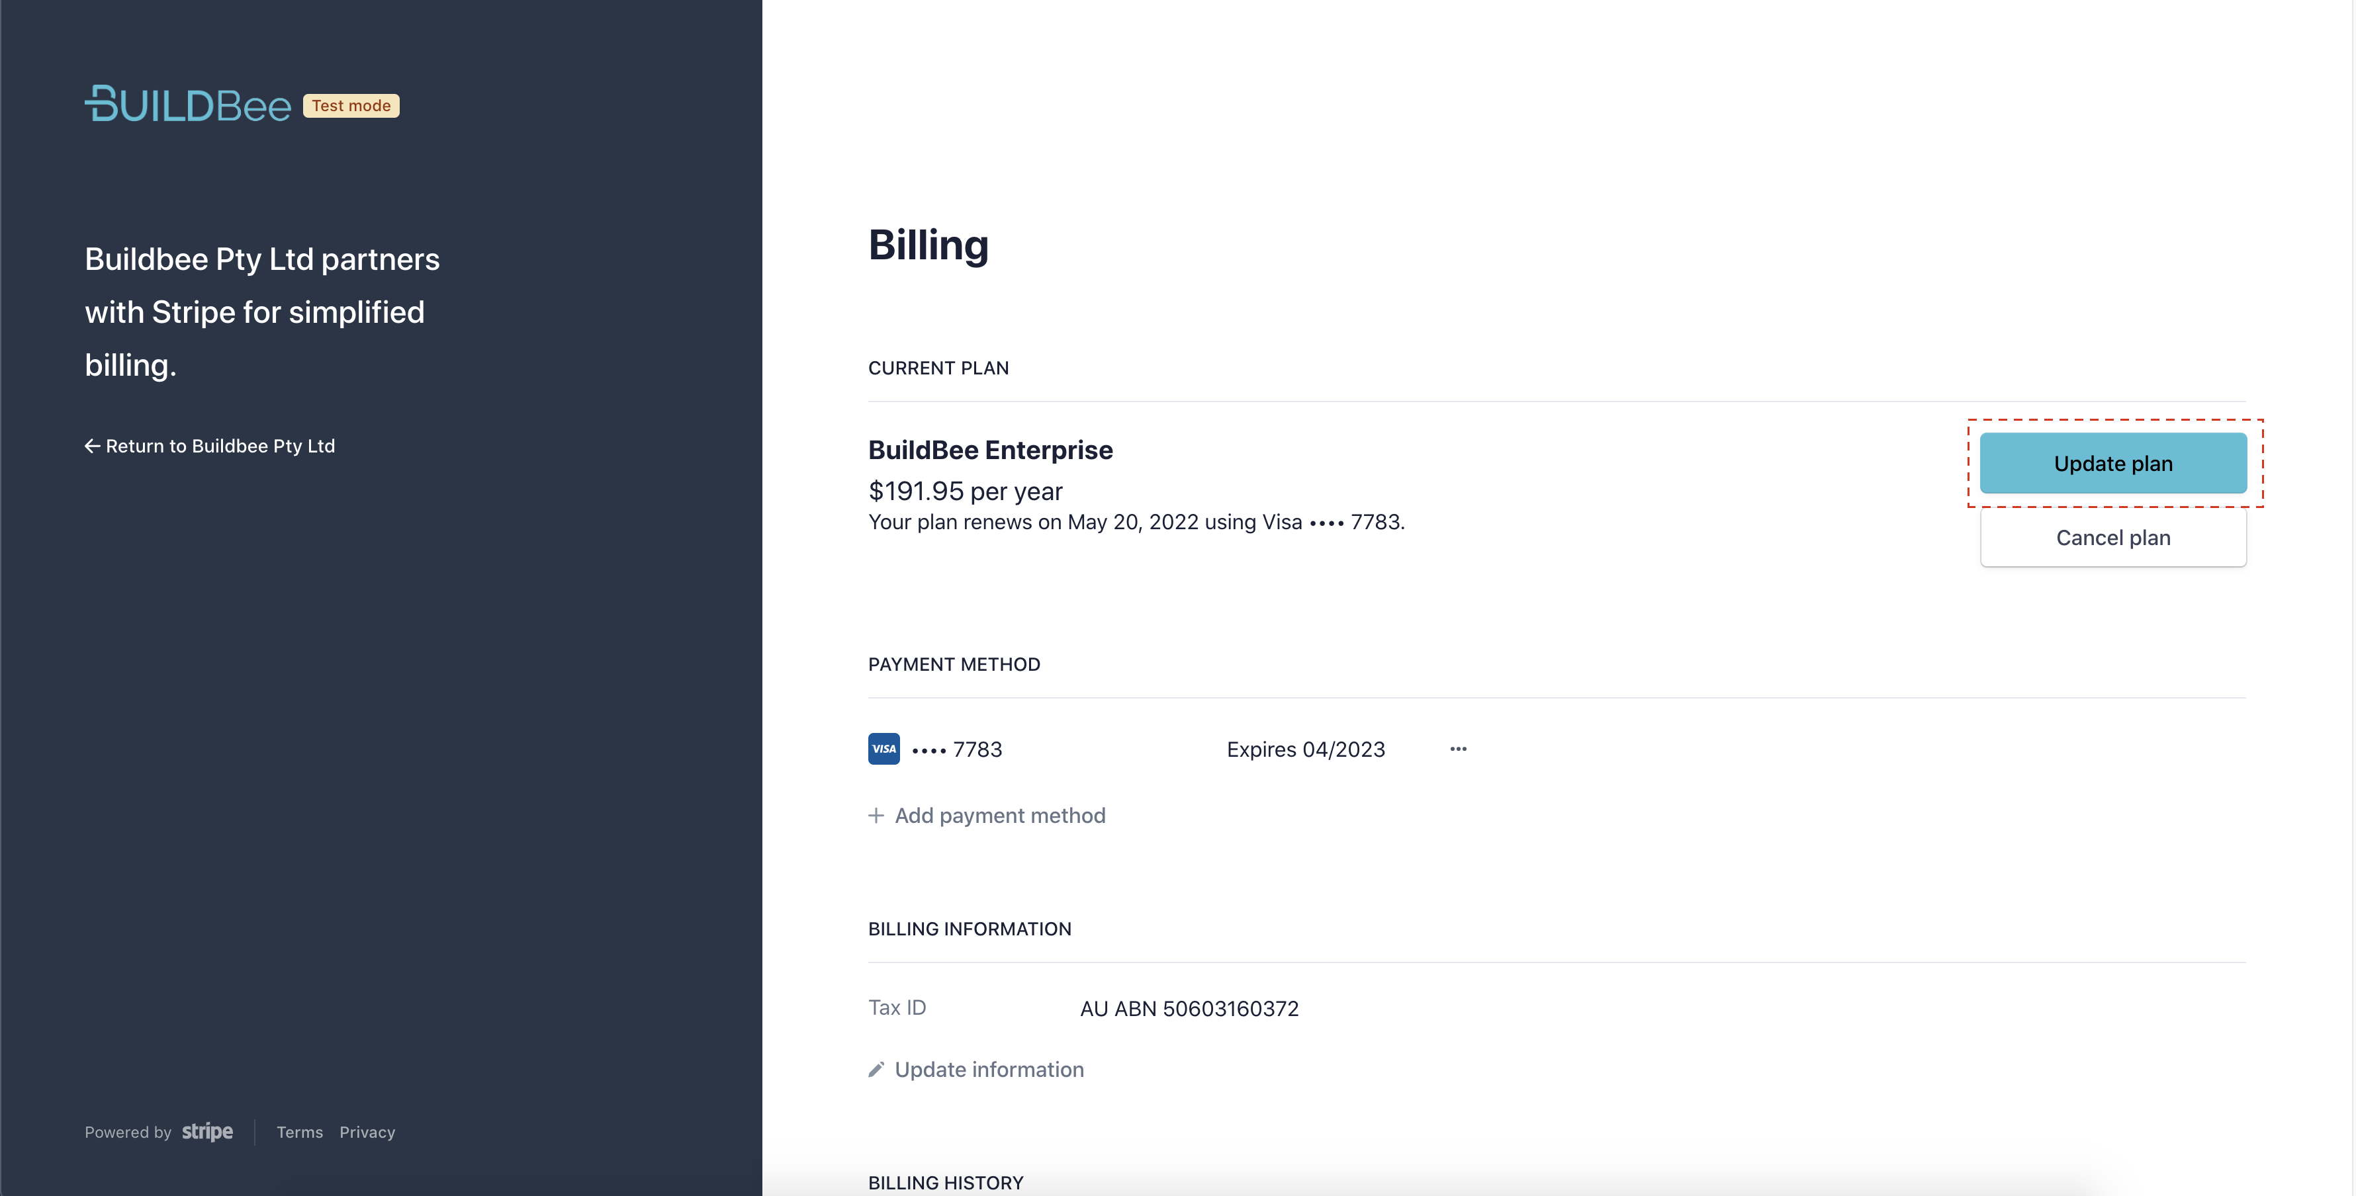Click the Test mode badge

point(351,106)
